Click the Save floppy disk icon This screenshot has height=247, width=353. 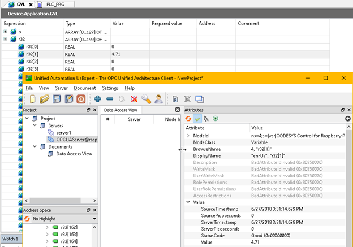57,99
